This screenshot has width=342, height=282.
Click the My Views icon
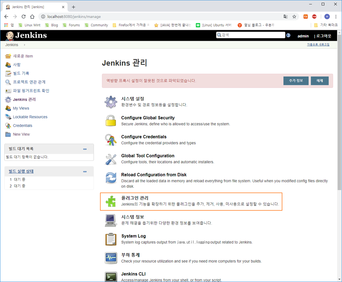tap(8, 108)
